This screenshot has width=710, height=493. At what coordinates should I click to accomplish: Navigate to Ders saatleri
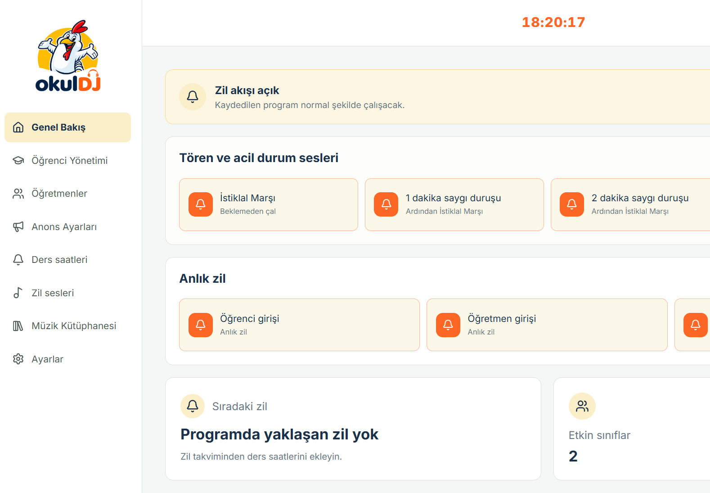click(67, 260)
